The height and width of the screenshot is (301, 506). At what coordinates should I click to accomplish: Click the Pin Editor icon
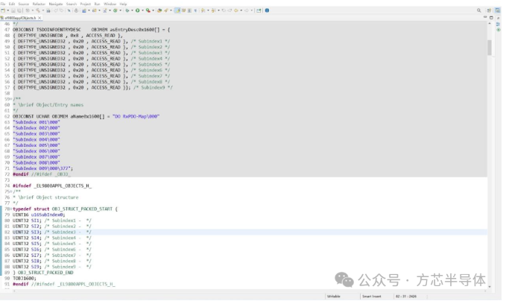click(x=259, y=10)
